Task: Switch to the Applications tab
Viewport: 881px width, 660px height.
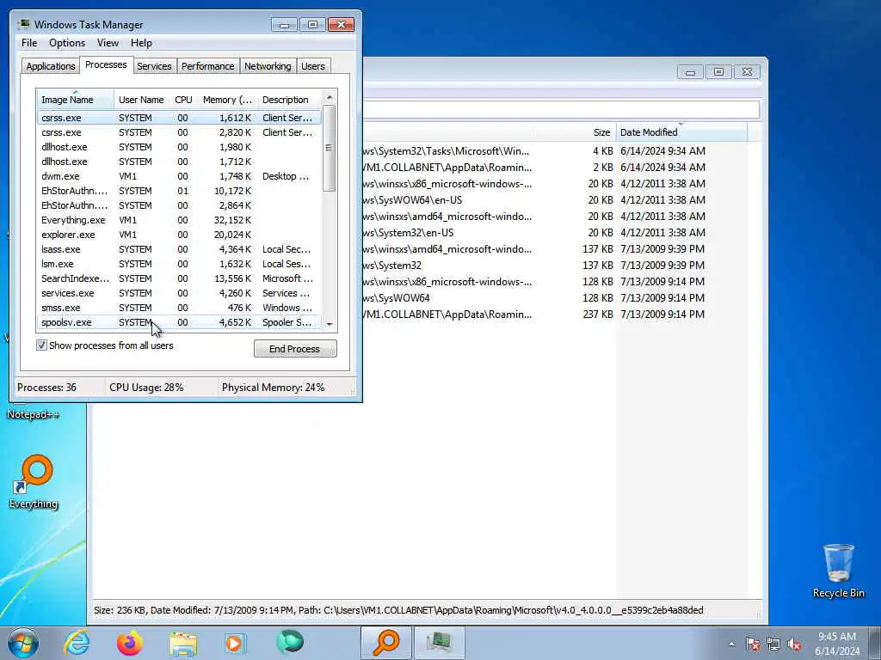Action: 51,65
